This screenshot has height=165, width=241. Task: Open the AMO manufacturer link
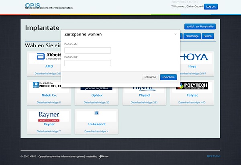[x=49, y=66]
